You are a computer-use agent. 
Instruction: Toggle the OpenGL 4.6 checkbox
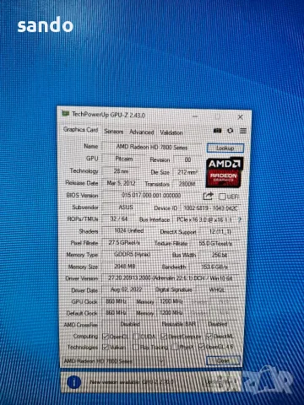[x=202, y=347]
